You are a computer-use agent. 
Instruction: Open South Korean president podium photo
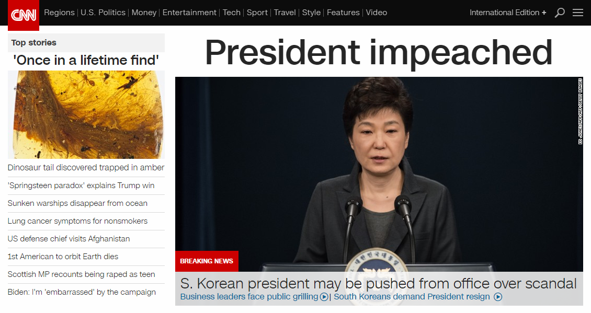379,174
